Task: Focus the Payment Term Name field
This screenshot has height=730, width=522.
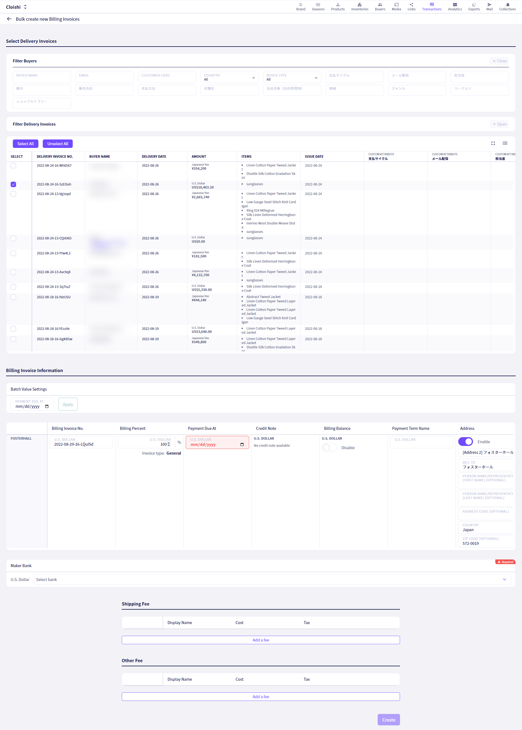Action: pos(422,442)
